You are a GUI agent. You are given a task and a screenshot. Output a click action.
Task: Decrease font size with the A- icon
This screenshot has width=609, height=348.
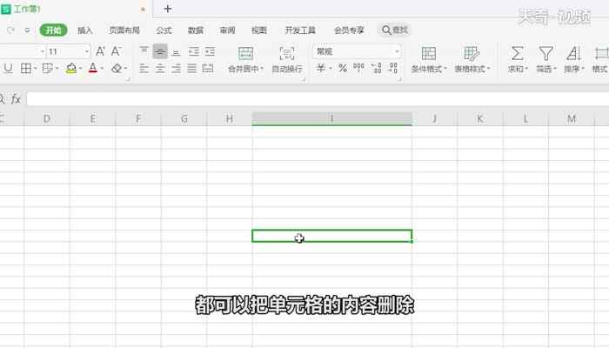click(x=116, y=51)
